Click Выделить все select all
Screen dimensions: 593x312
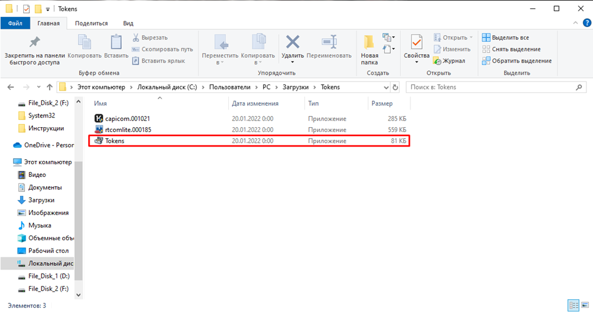(506, 37)
